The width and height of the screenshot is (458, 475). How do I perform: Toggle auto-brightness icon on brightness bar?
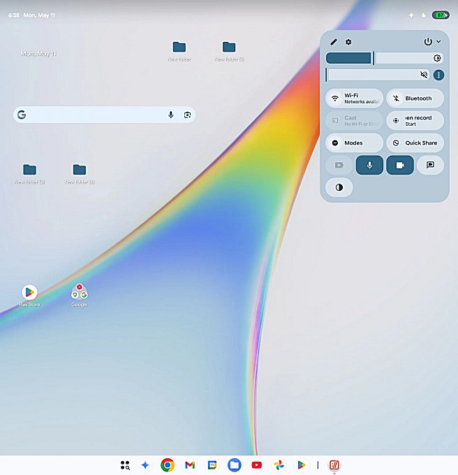coord(437,58)
